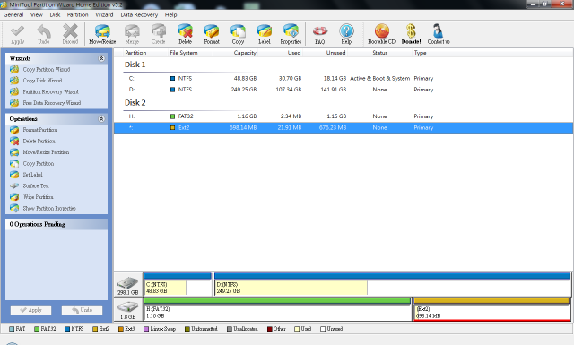Select the D: NTFS partition row

[x=344, y=90]
